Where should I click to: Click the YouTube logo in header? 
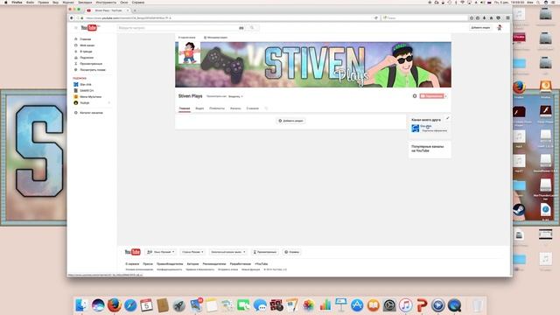pos(89,28)
